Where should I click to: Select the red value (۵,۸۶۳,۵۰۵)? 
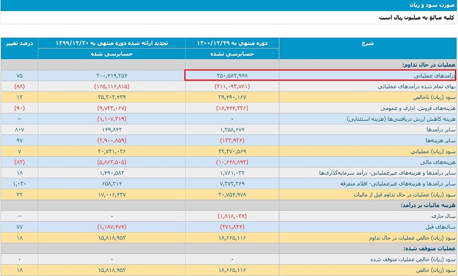[112, 162]
